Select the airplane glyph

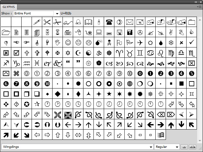pyautogui.click(x=140, y=42)
